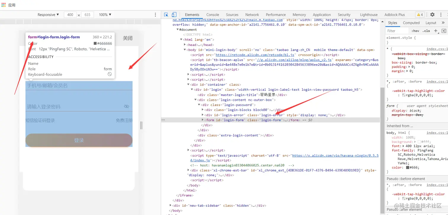Collapse the login-password div node
Image resolution: width=448 pixels, height=215 pixels.
tap(199, 105)
